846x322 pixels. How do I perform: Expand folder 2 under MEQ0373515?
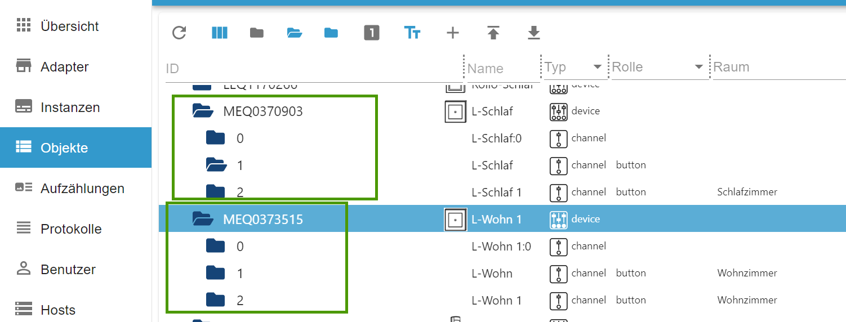(x=215, y=300)
